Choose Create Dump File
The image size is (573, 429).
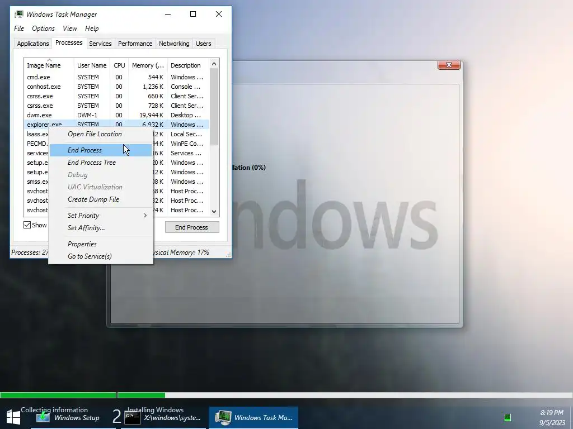(101, 199)
